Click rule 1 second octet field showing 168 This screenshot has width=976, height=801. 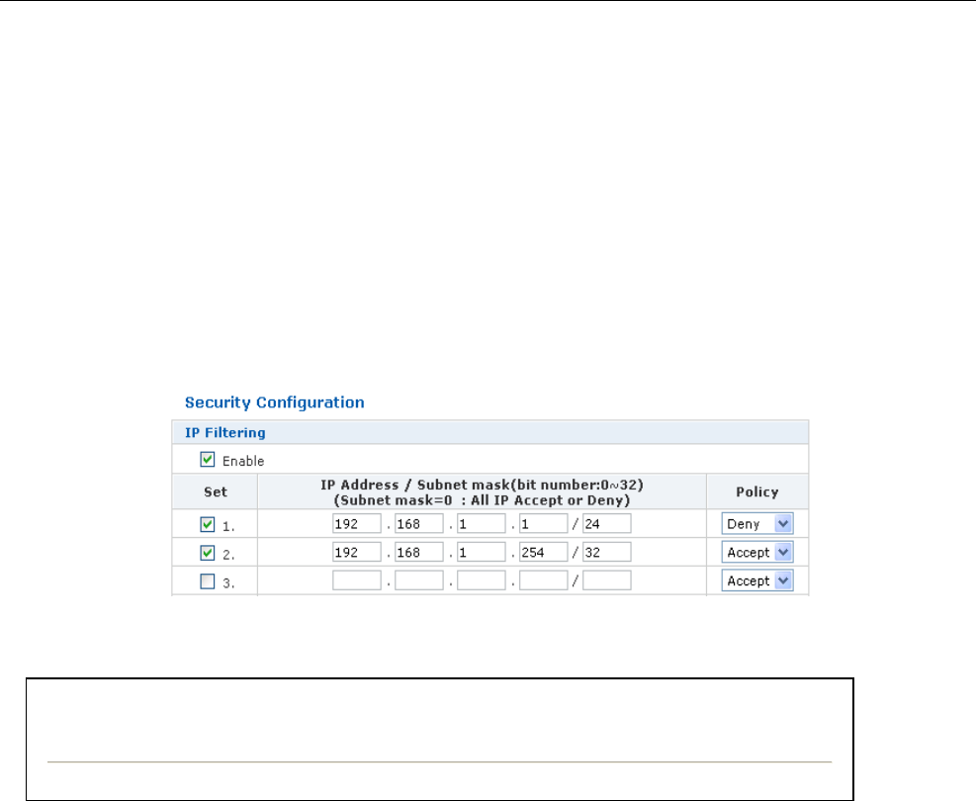point(419,523)
